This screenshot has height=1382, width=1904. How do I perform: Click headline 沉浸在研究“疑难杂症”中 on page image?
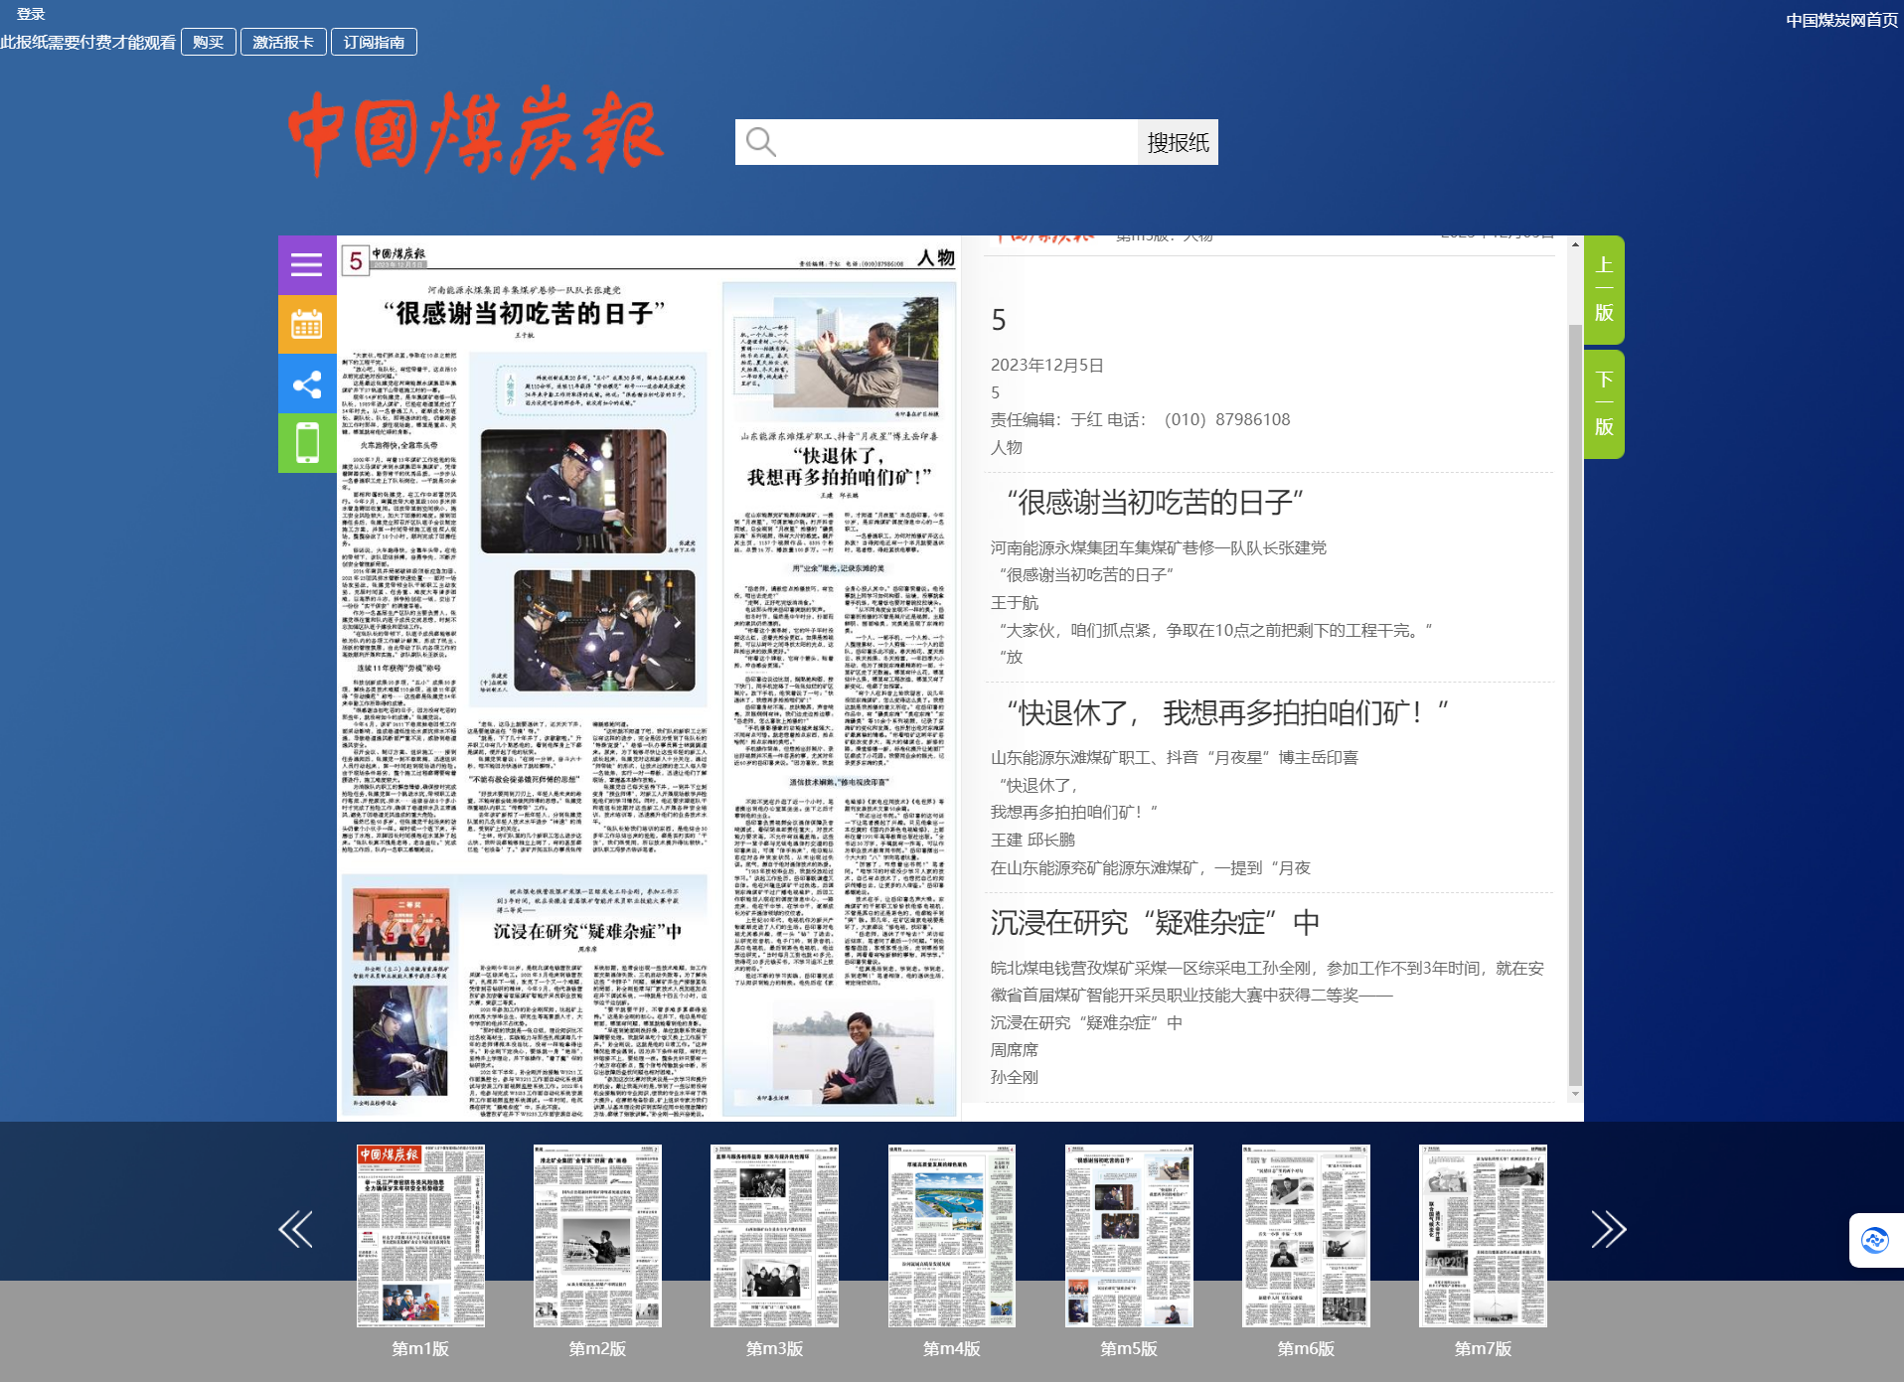[588, 931]
